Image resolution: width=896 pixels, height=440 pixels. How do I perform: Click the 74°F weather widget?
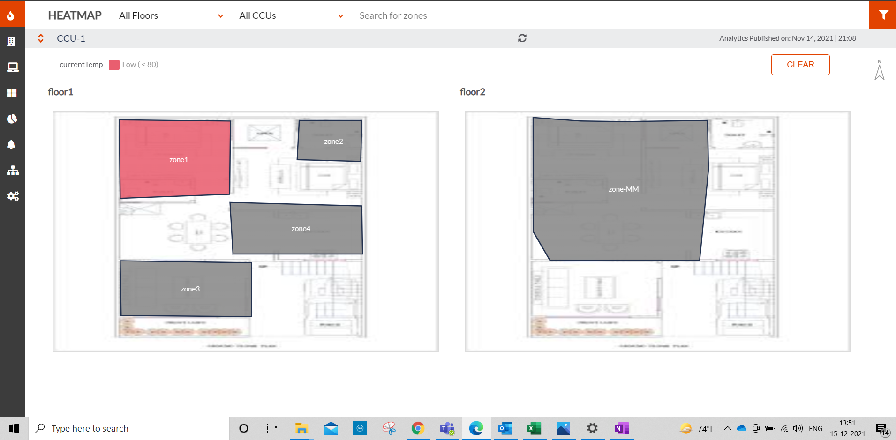(697, 428)
